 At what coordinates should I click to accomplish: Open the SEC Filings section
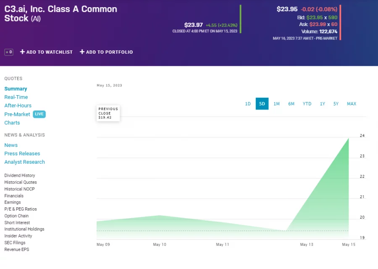click(x=15, y=243)
